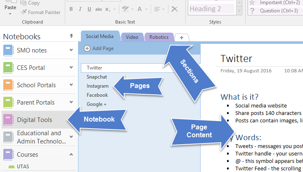This screenshot has height=172, width=303.
Task: Open the UTAS section under Courses
Action: pyautogui.click(x=23, y=167)
